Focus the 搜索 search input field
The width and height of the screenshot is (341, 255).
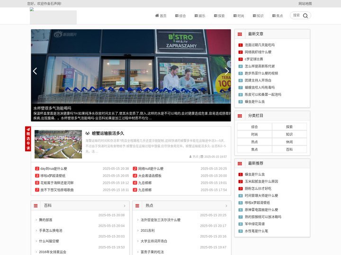coord(297,16)
